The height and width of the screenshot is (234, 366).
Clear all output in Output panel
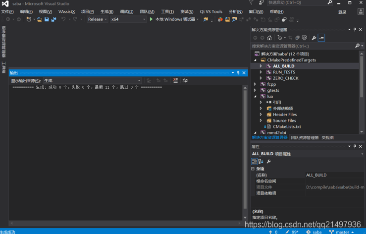[175, 80]
